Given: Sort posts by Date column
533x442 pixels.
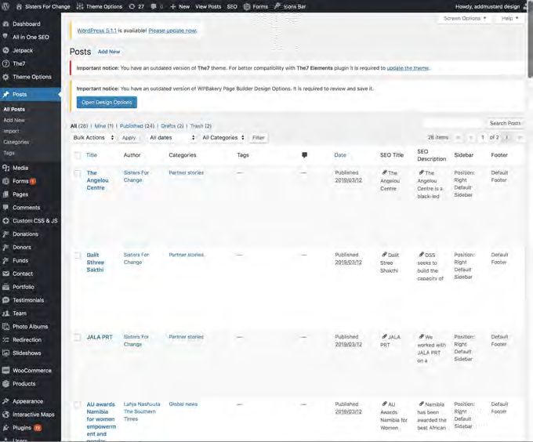Looking at the screenshot, I should coord(340,155).
